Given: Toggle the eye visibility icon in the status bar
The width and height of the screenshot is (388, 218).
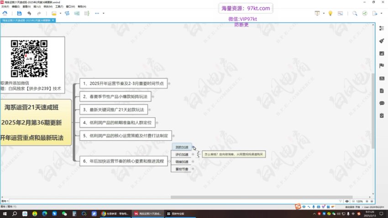Looking at the screenshot, I should pyautogui.click(x=347, y=201).
